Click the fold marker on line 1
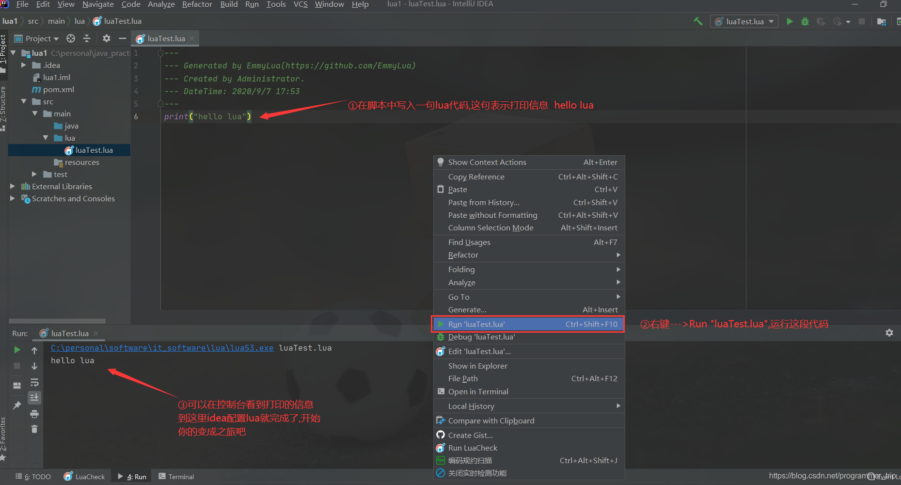901x485 pixels. coord(160,53)
